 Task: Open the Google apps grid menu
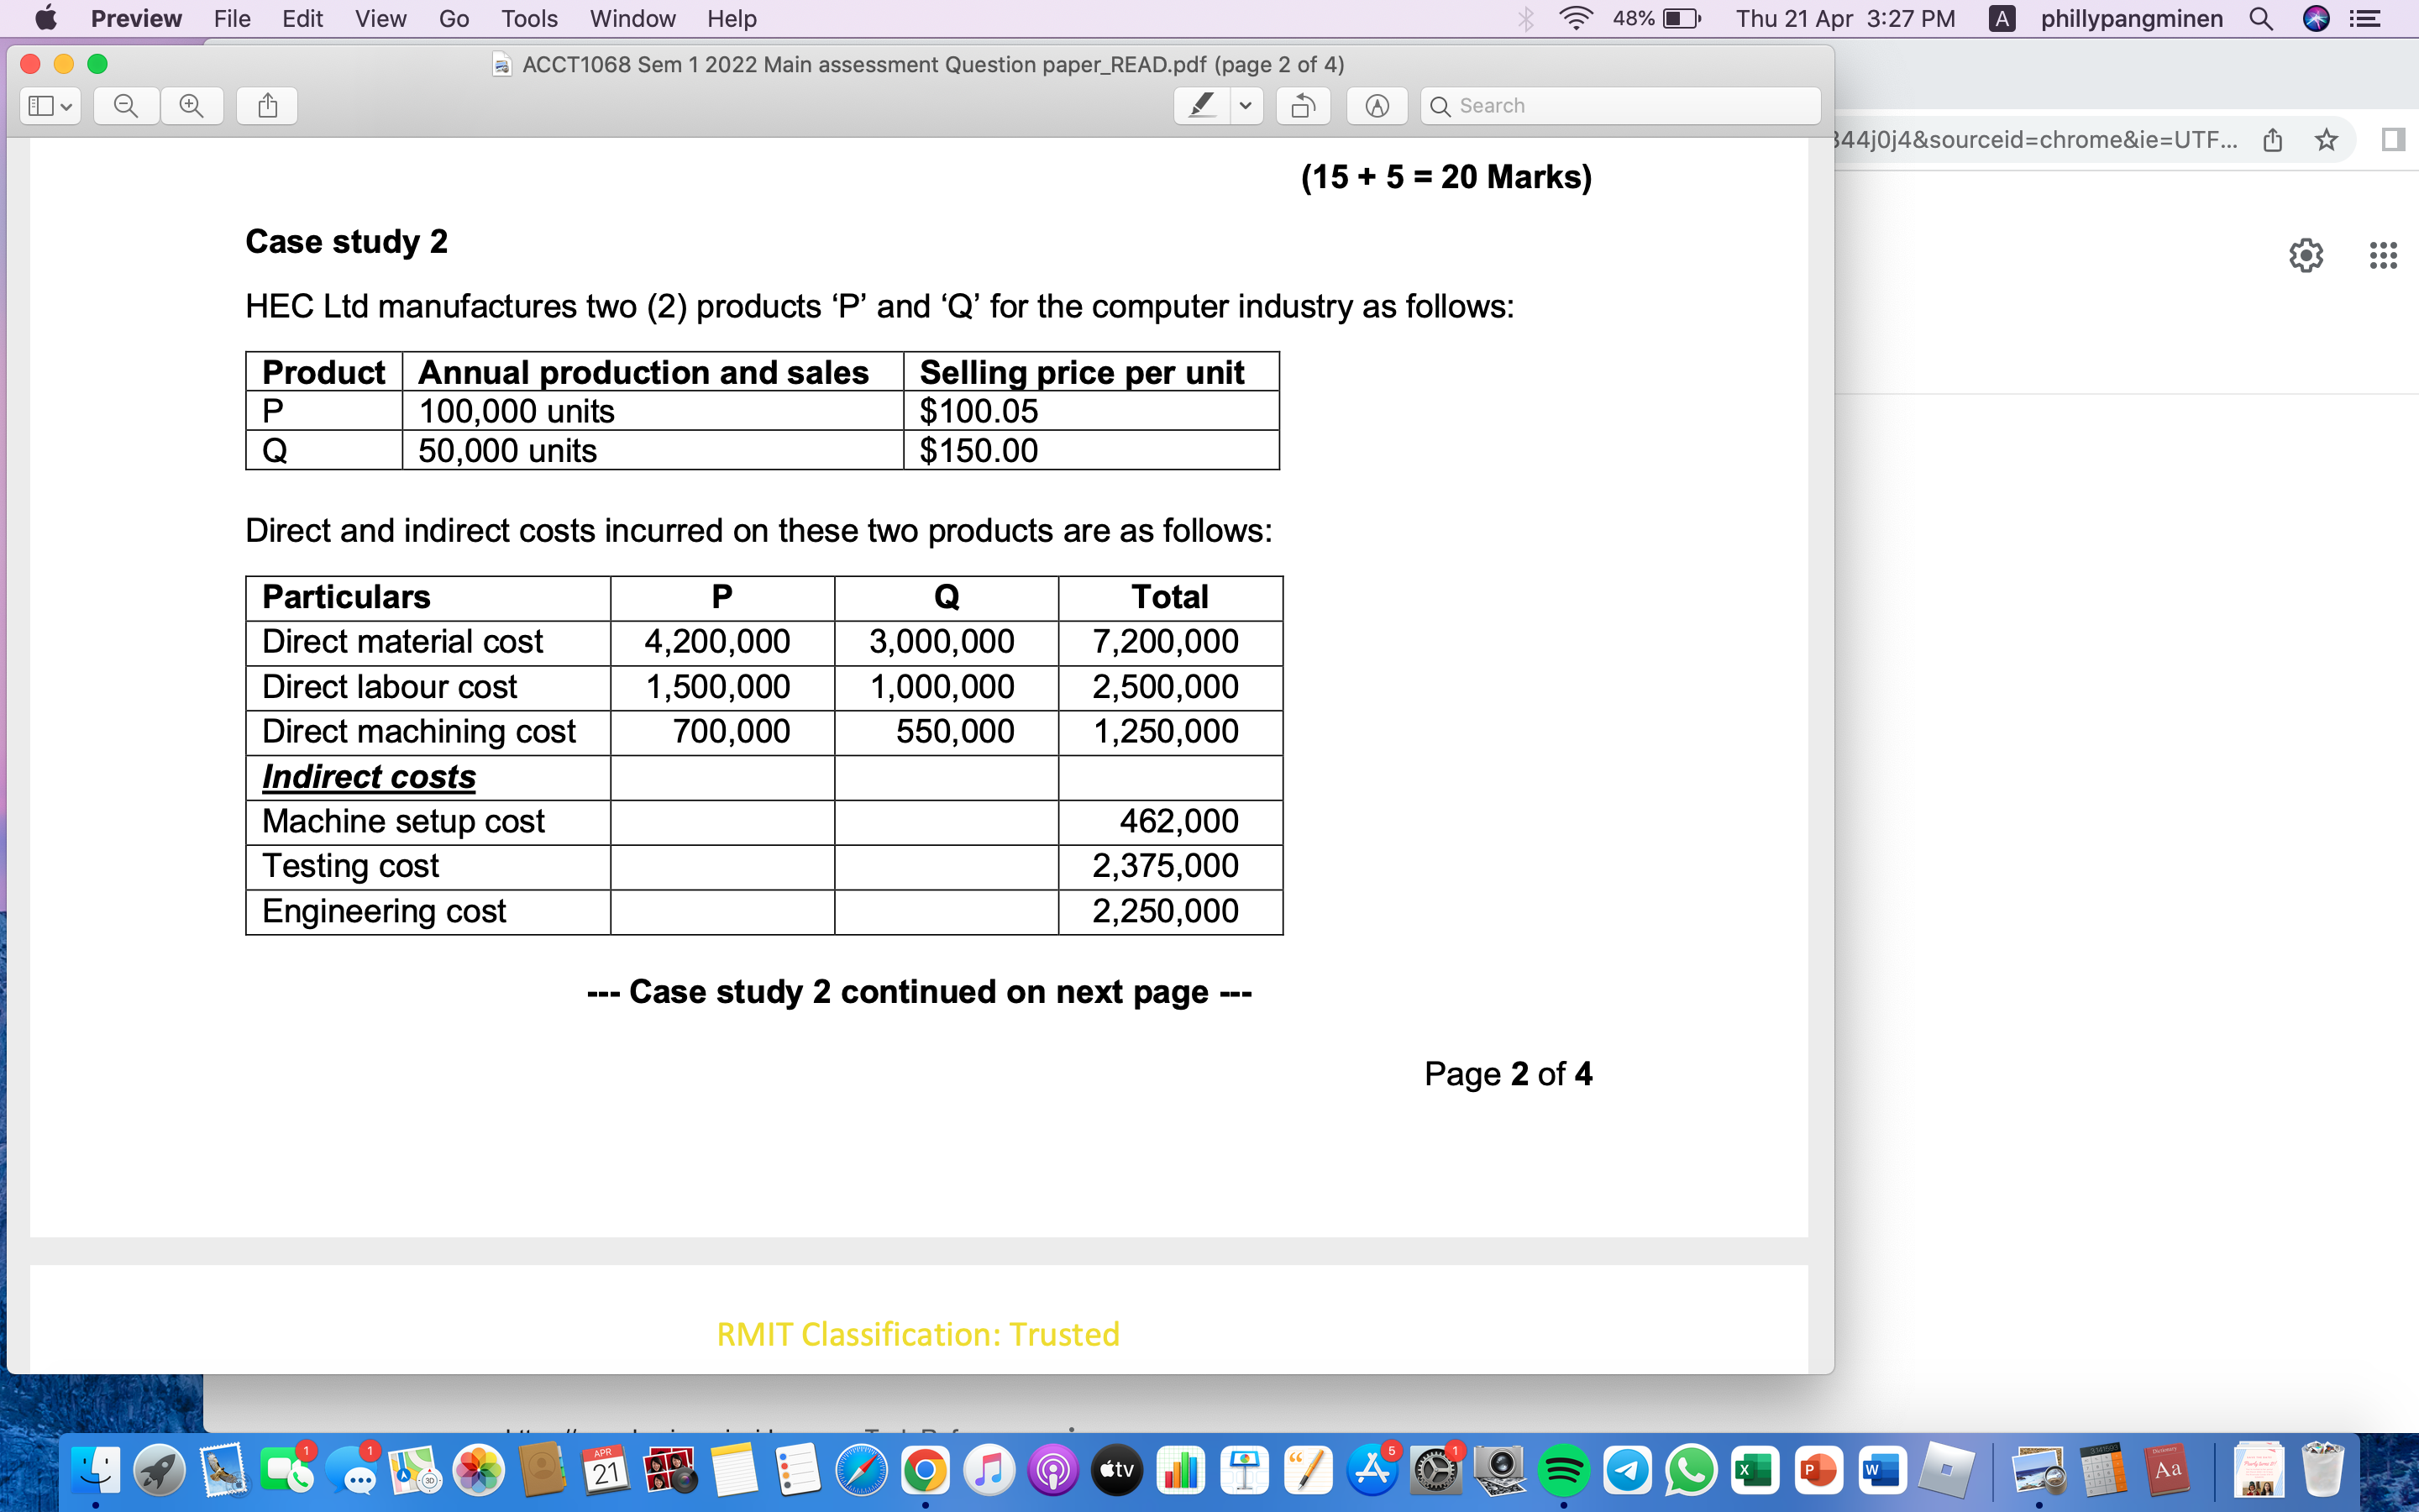[x=2382, y=255]
